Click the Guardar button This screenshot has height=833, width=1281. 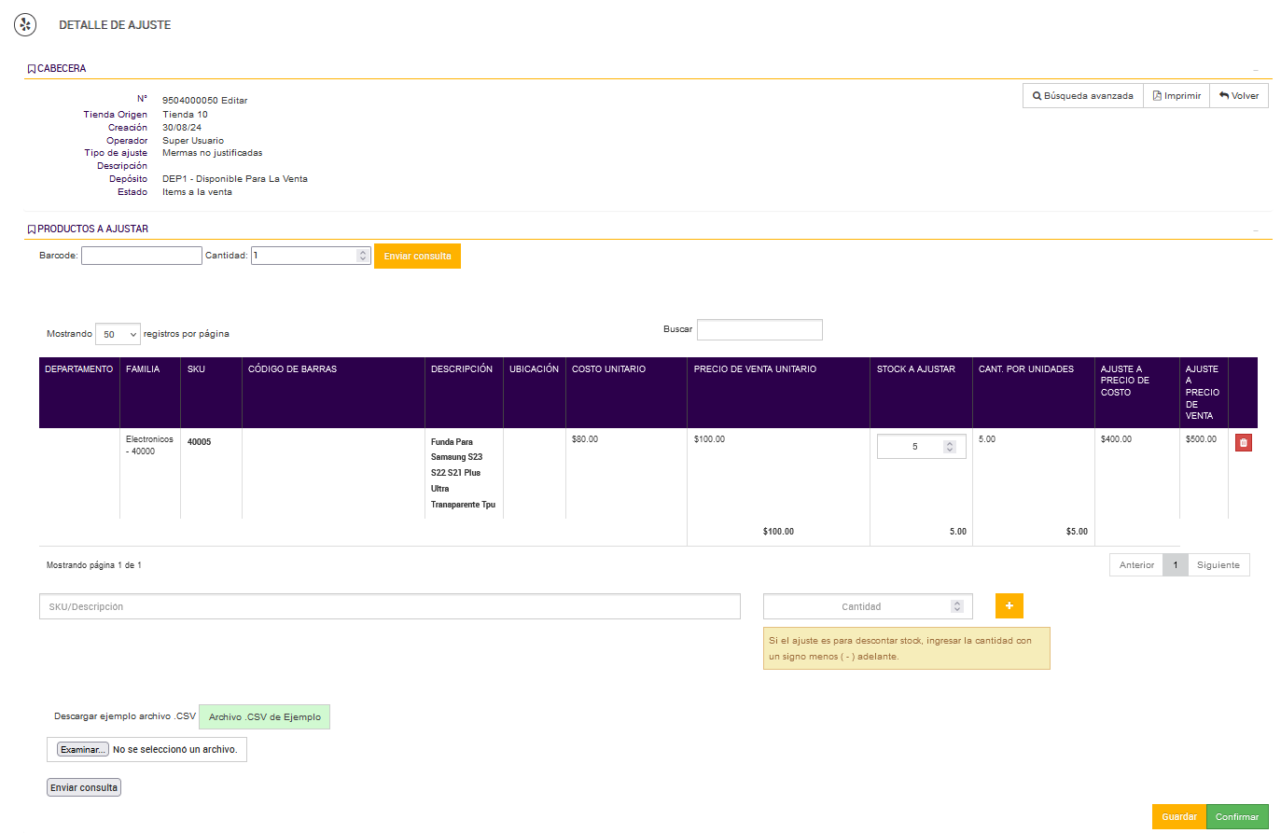pos(1178,817)
